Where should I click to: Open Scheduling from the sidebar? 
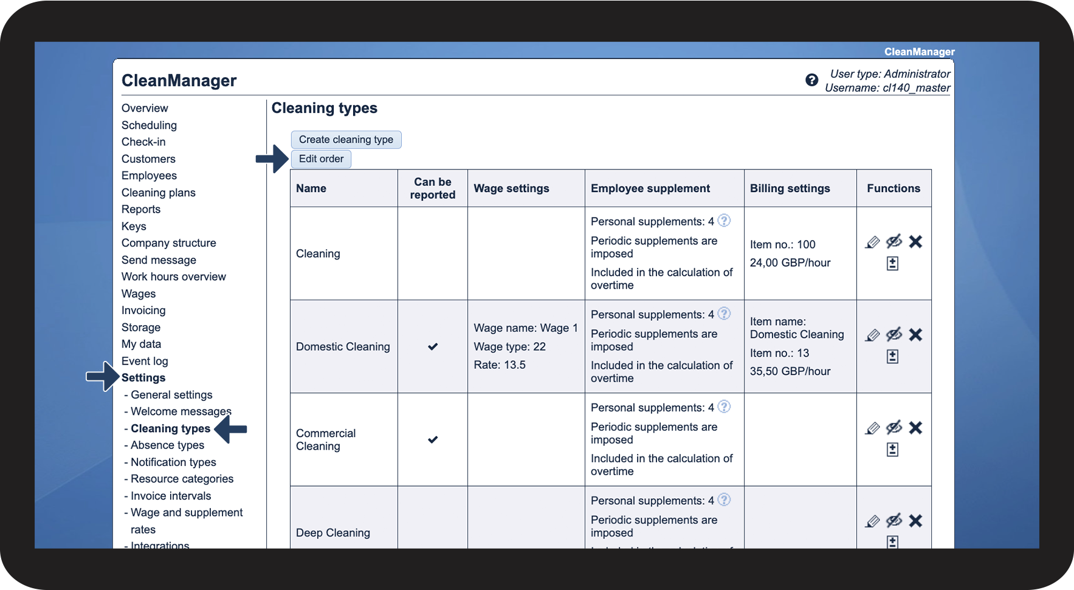coord(149,125)
